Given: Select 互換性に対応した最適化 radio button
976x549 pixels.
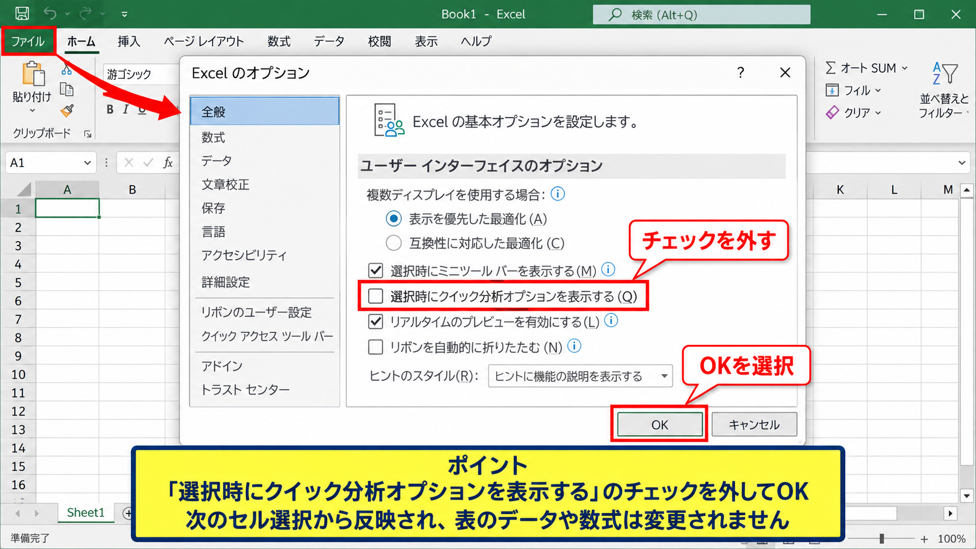Looking at the screenshot, I should pos(394,243).
